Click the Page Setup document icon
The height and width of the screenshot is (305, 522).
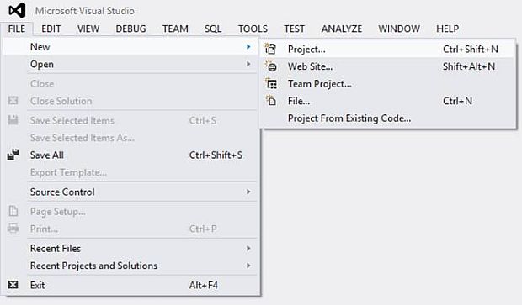click(x=13, y=211)
